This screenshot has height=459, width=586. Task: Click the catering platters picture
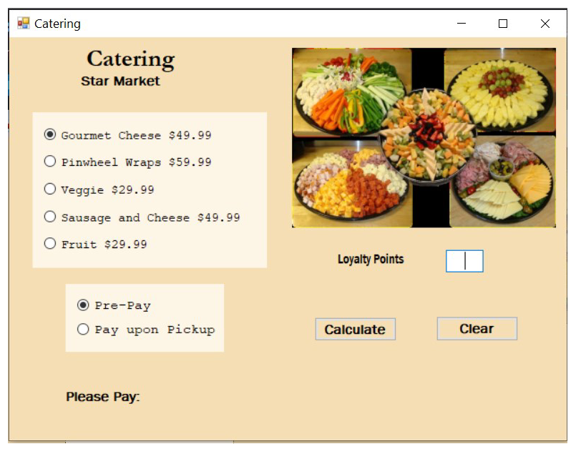424,137
